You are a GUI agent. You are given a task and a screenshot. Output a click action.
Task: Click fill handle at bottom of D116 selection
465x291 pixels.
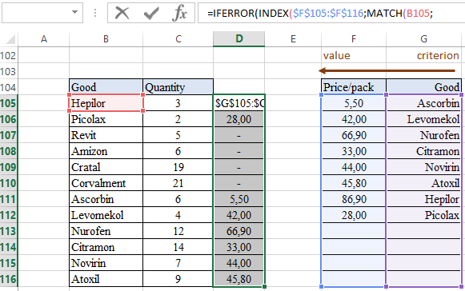pyautogui.click(x=265, y=286)
